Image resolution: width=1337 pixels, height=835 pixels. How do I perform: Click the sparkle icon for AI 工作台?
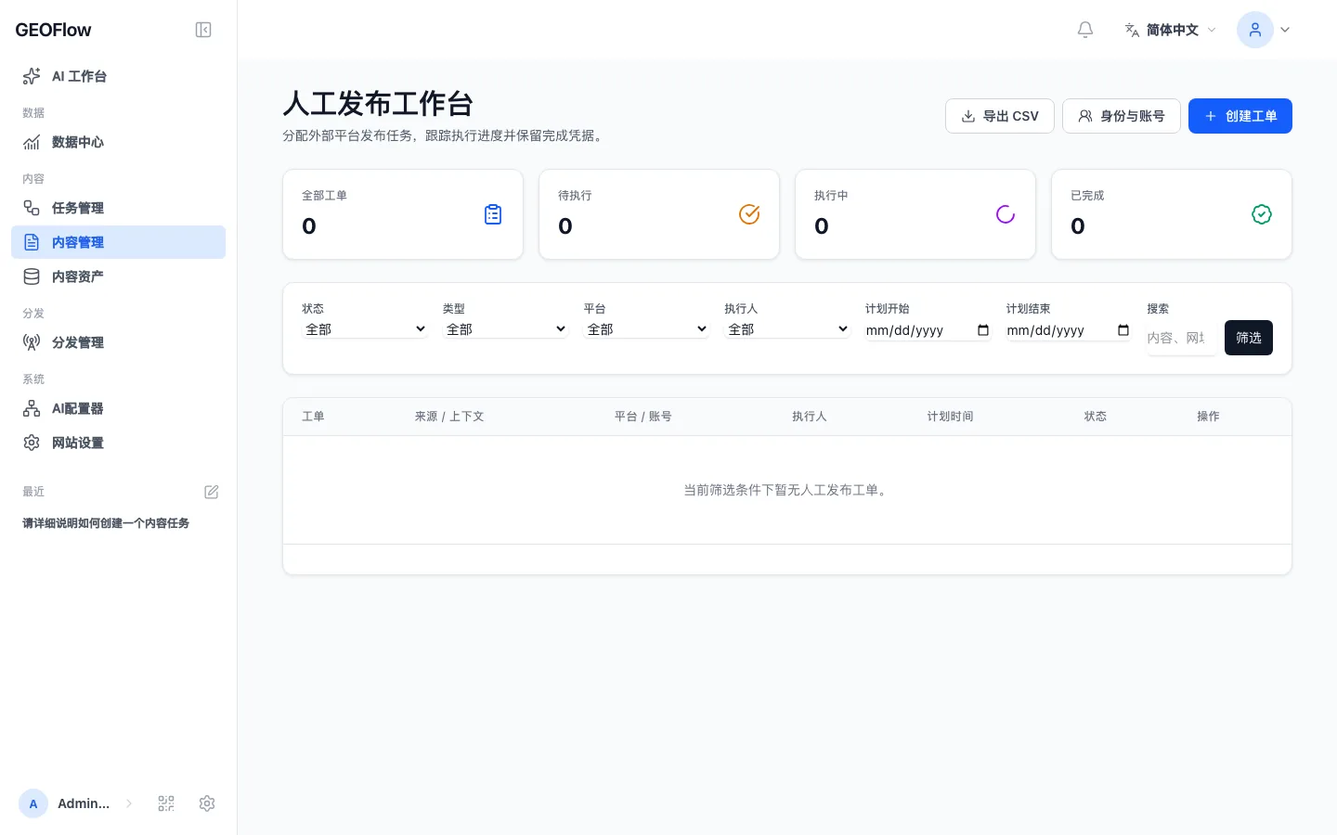pyautogui.click(x=32, y=76)
